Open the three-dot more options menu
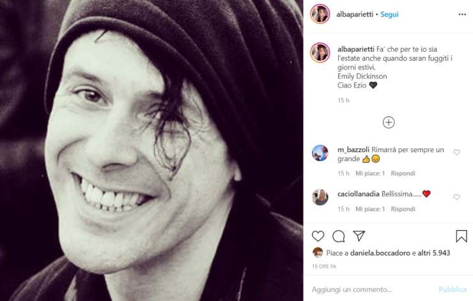This screenshot has height=301, width=473. (x=461, y=14)
